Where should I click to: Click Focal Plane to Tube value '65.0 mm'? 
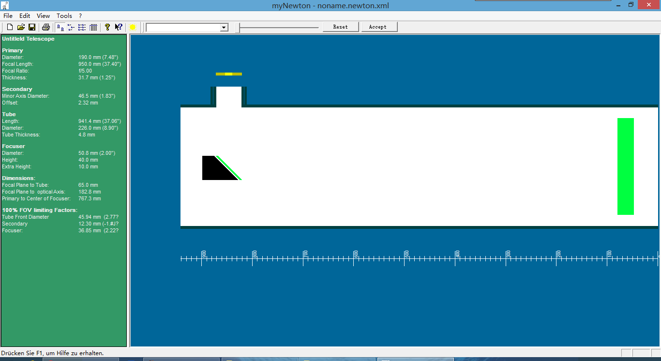[88, 185]
